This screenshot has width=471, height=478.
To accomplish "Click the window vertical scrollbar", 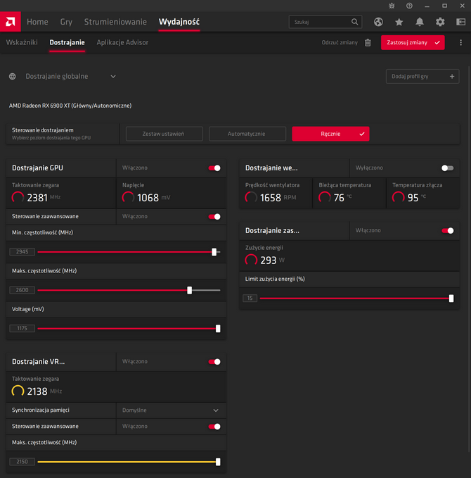I will 469,259.
